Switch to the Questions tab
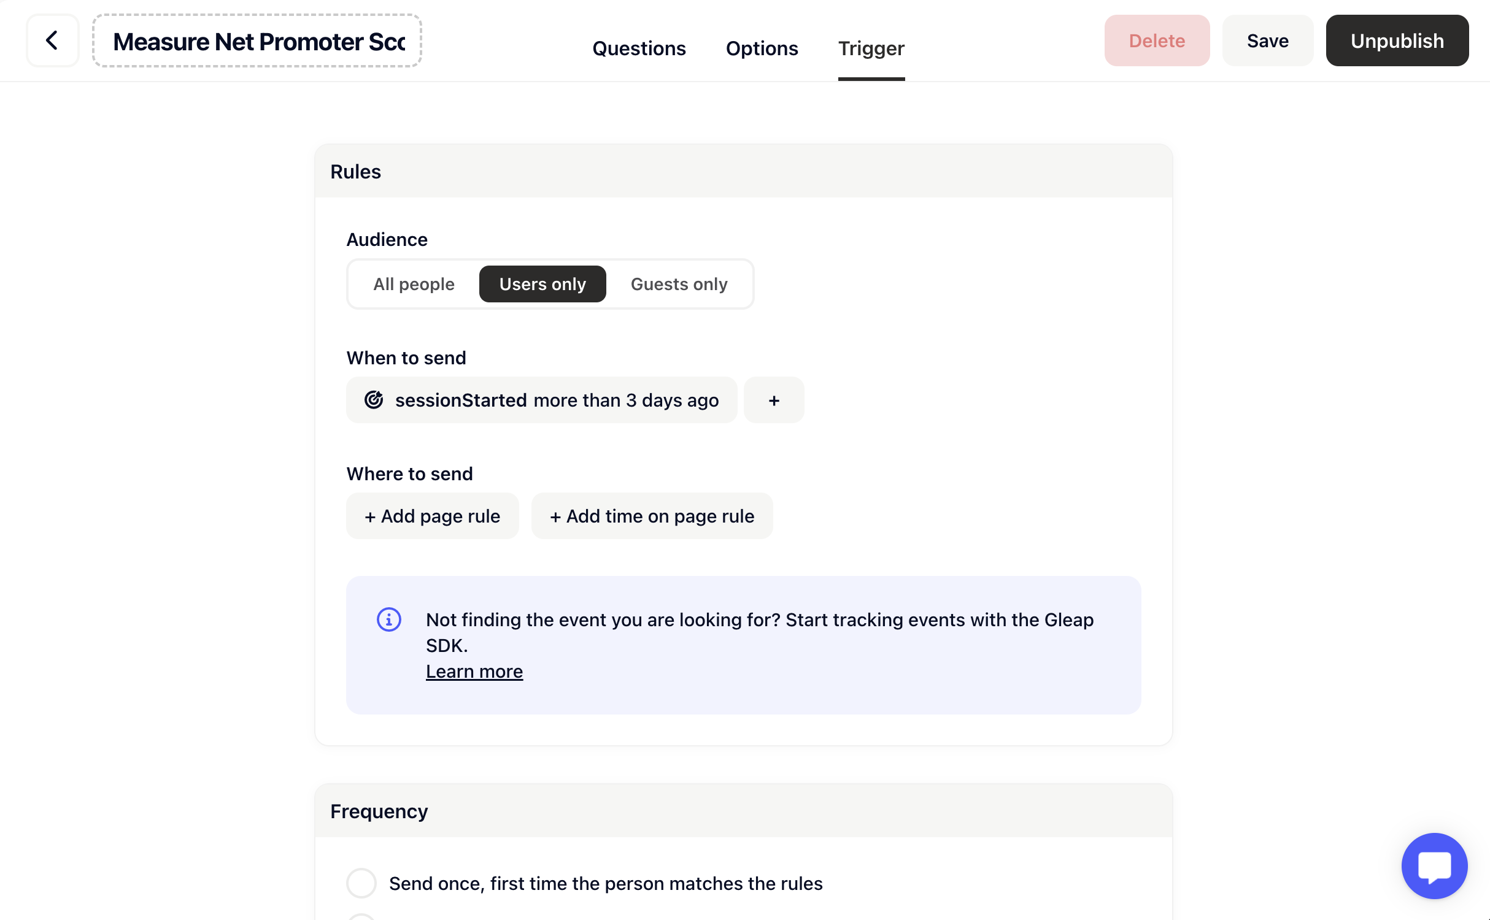 (639, 48)
